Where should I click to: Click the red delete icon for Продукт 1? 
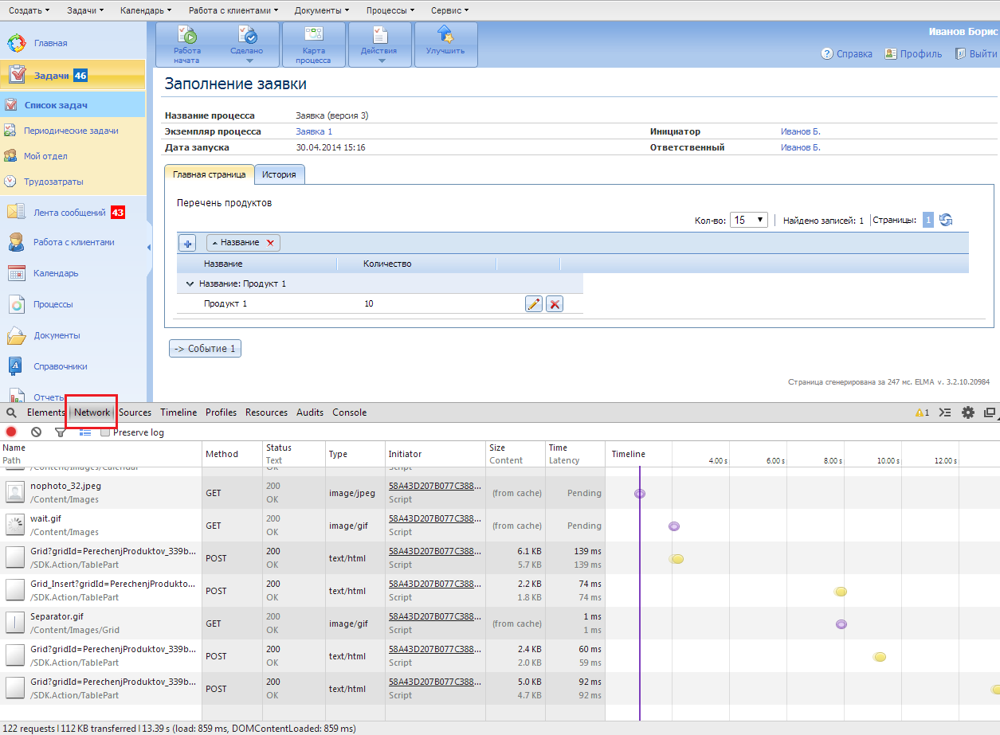tap(555, 303)
